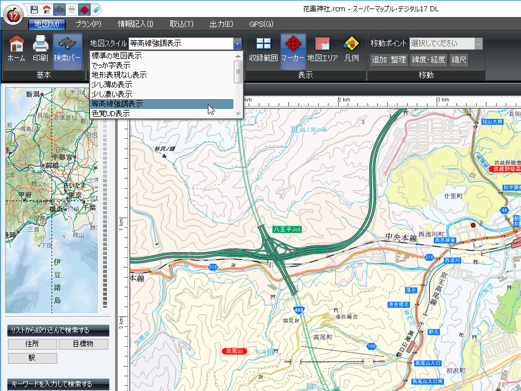This screenshot has width=521, height=391.
Task: Click the 八王子Jct green label on map
Action: click(287, 229)
